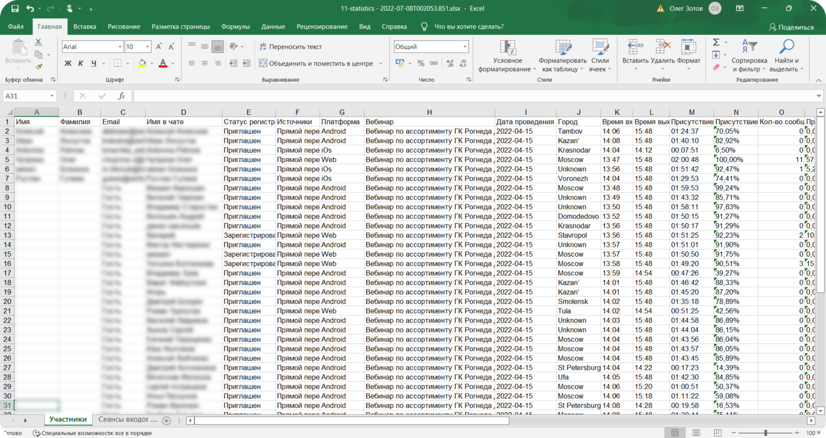Viewport: 826px width, 438px height.
Task: Expand the number format dropdown (Общий)
Action: pyautogui.click(x=465, y=47)
